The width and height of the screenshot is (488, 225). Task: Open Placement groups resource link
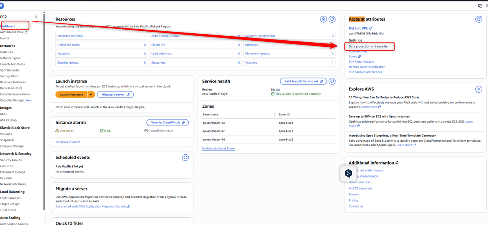click(257, 54)
